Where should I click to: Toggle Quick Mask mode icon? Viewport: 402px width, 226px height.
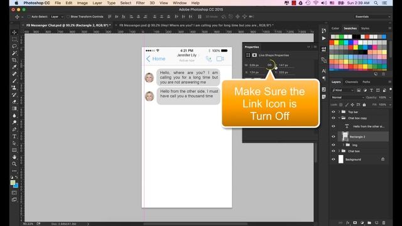pos(14,193)
